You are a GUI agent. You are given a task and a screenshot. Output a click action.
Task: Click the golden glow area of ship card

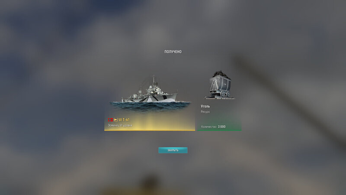coord(150,122)
